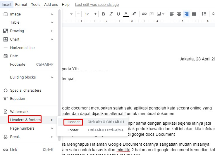Open the Format menu
This screenshot has width=215, height=155.
click(x=21, y=4)
